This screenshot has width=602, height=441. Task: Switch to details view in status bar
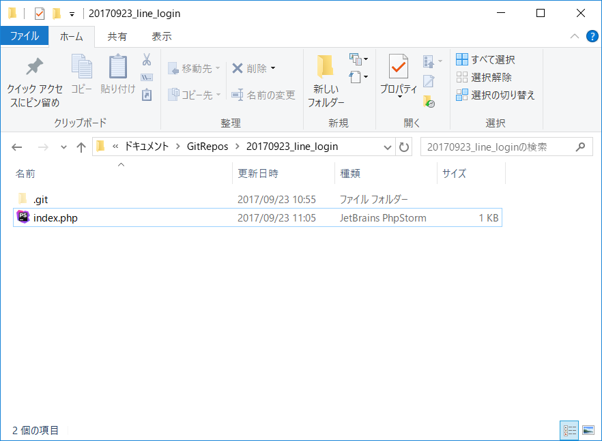click(x=569, y=430)
